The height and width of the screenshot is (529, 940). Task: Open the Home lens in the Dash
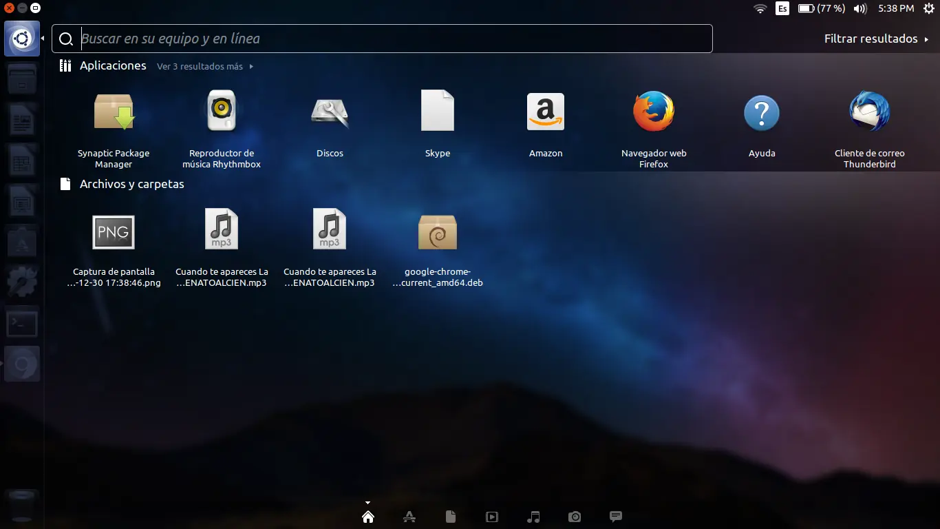pos(367,516)
